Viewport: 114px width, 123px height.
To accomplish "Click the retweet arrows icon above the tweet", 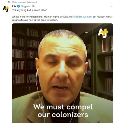I will 9,2.
